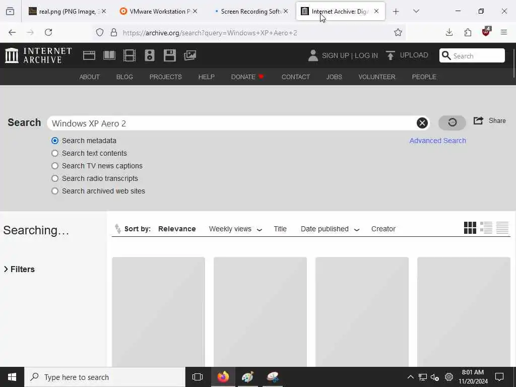Open the JOBS menu item
Image resolution: width=516 pixels, height=387 pixels.
pyautogui.click(x=334, y=77)
